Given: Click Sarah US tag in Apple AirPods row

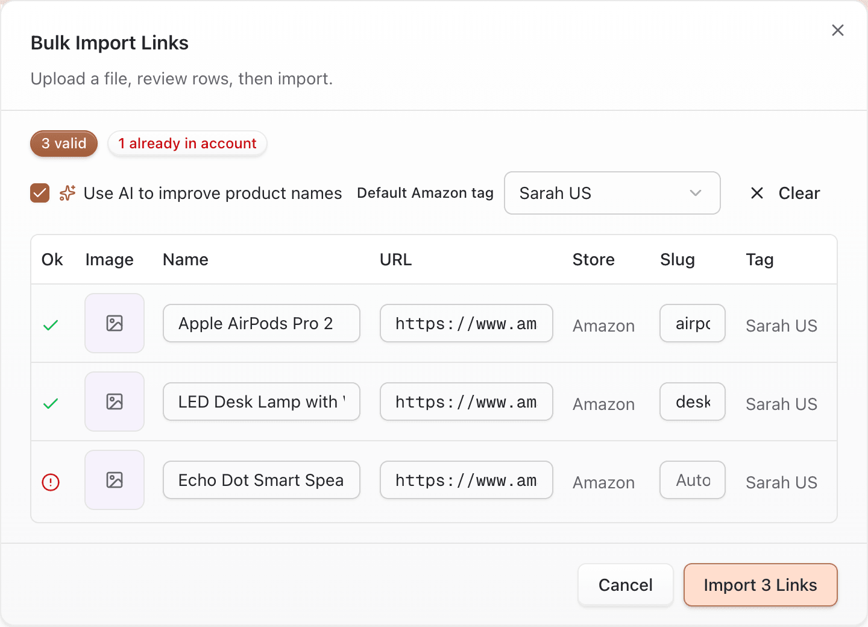Looking at the screenshot, I should [782, 326].
